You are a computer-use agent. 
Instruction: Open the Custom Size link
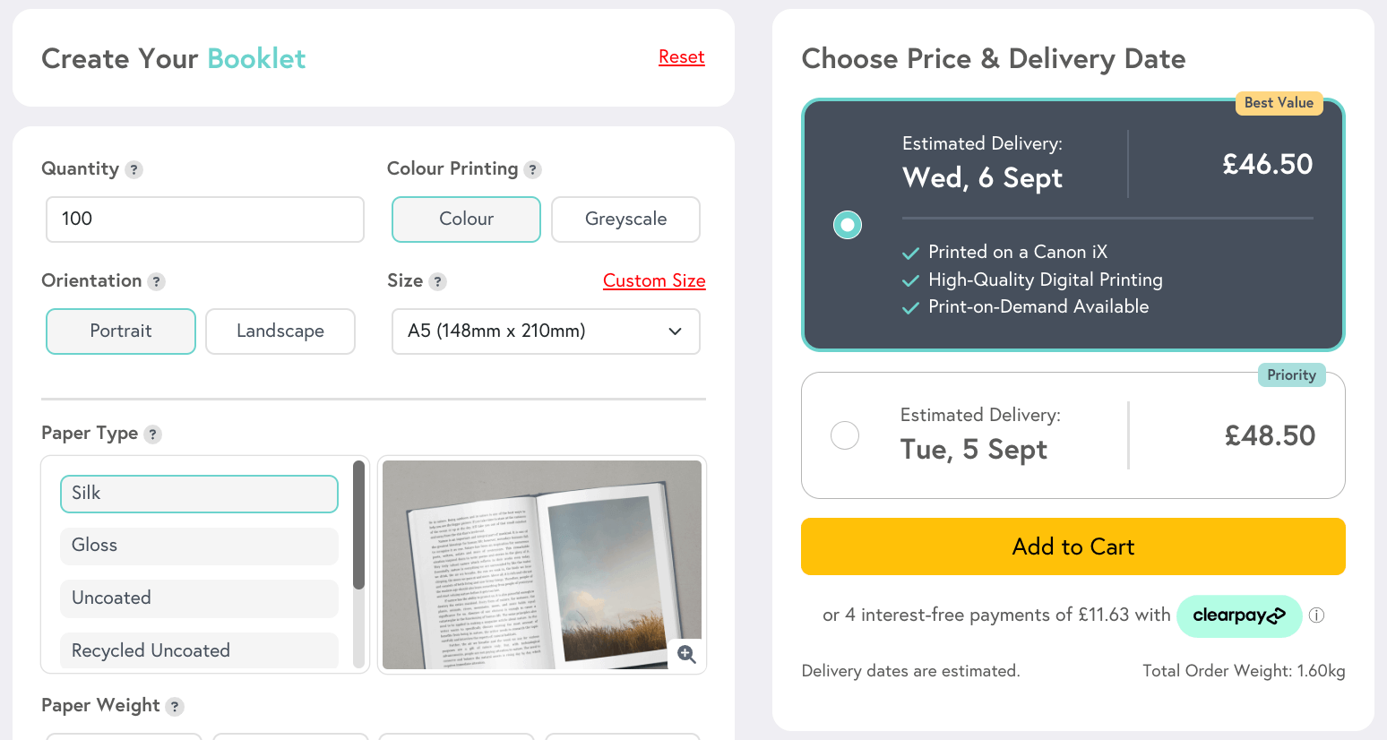[x=654, y=281]
